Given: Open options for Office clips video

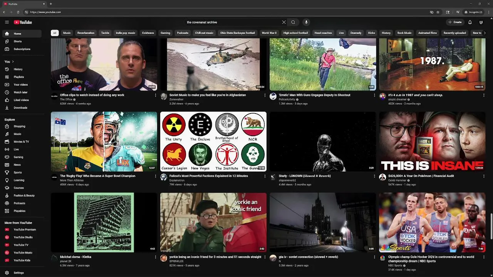Looking at the screenshot, I should pos(156,95).
